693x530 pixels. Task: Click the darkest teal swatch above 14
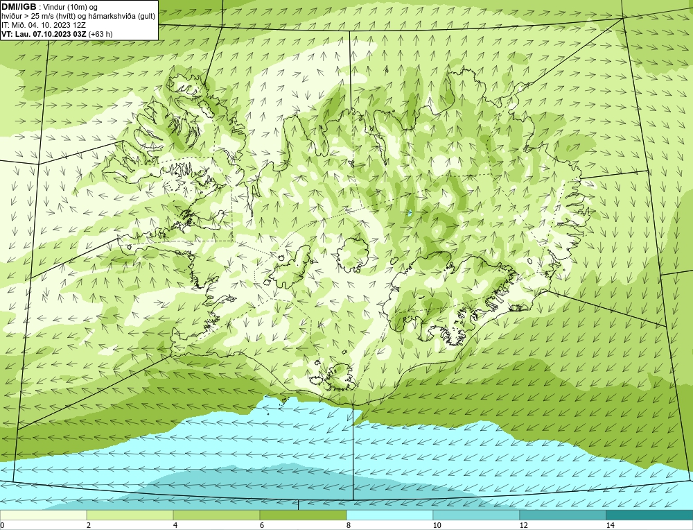click(650, 515)
